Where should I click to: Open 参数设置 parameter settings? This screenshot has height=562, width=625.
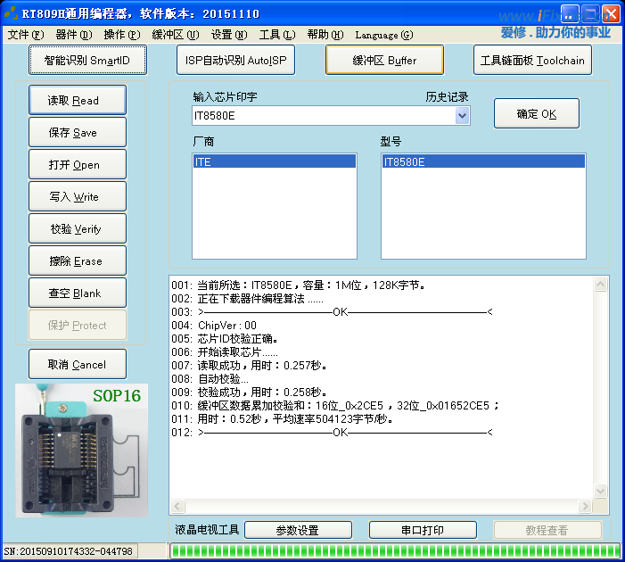(297, 530)
